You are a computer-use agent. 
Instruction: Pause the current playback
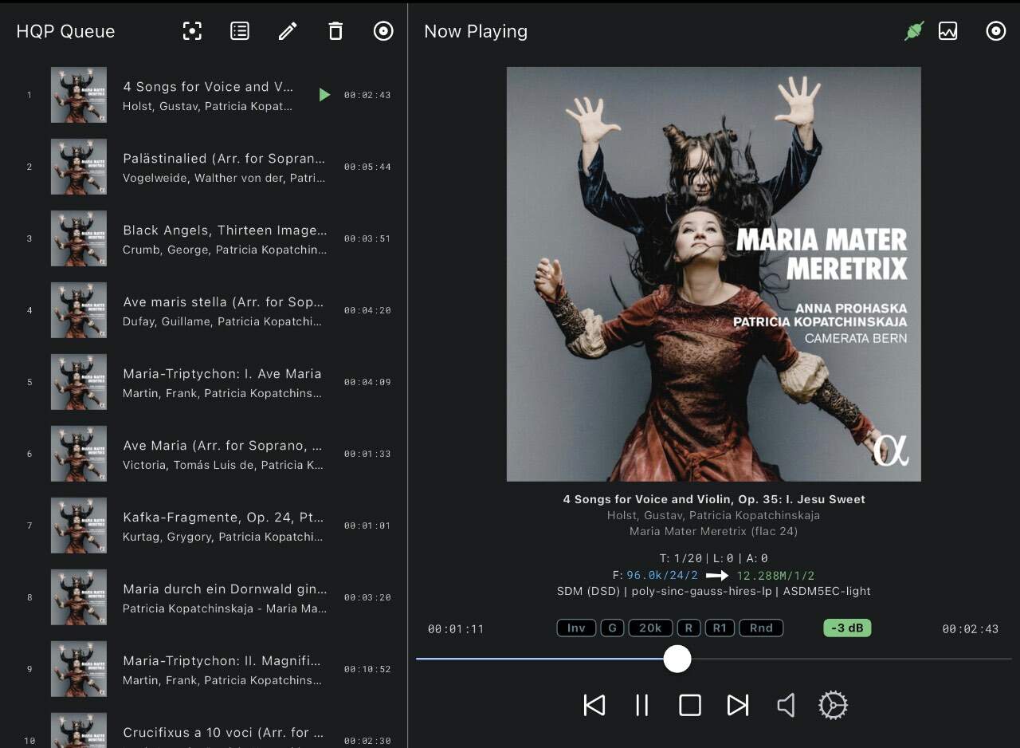(642, 705)
